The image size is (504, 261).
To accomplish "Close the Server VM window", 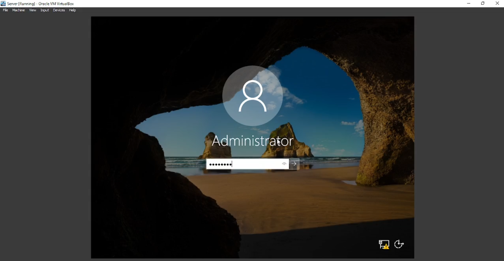I will 497,3.
